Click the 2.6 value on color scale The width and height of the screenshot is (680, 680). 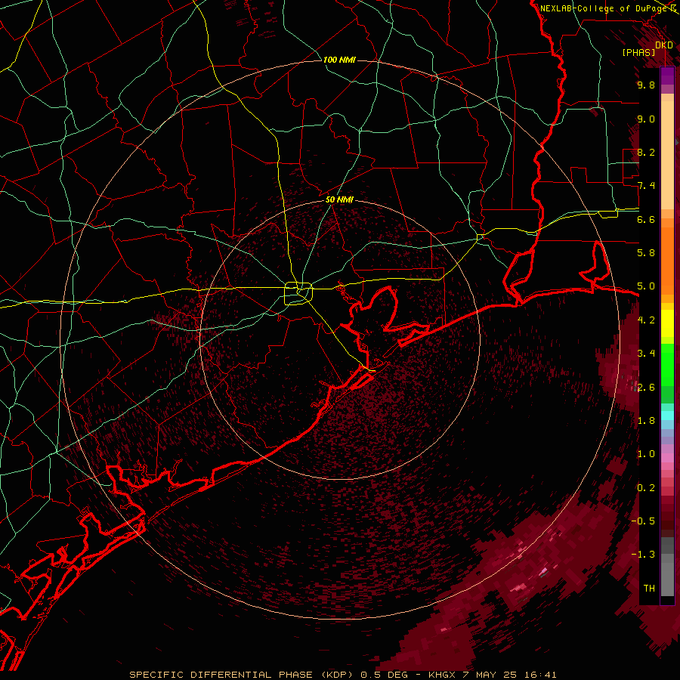pyautogui.click(x=646, y=388)
